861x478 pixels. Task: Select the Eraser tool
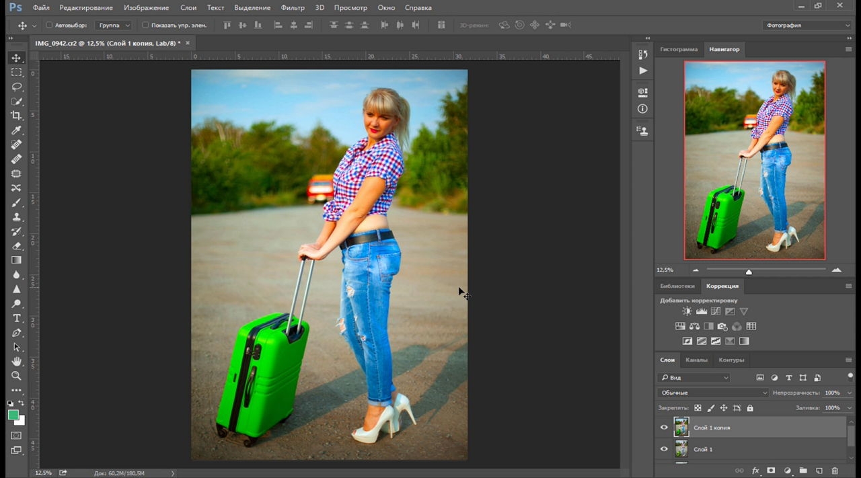[17, 245]
